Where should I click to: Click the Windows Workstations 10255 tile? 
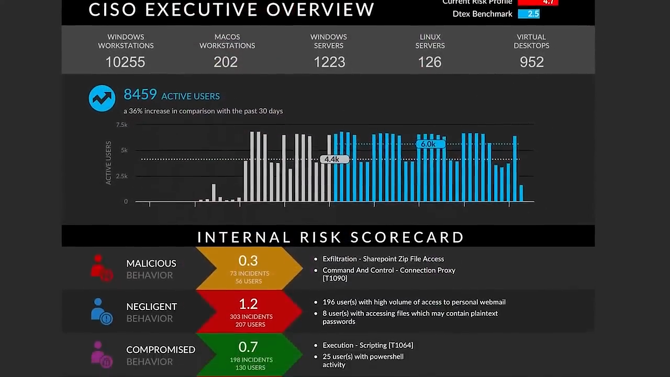pos(126,50)
